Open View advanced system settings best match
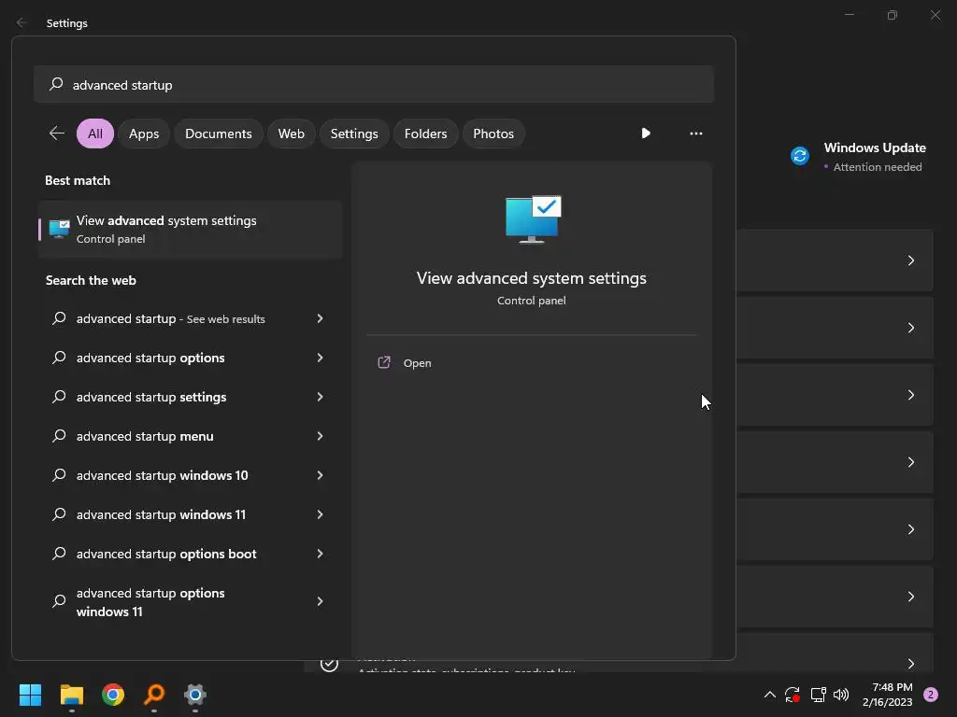Screen dimensions: 957x717 pos(191,230)
